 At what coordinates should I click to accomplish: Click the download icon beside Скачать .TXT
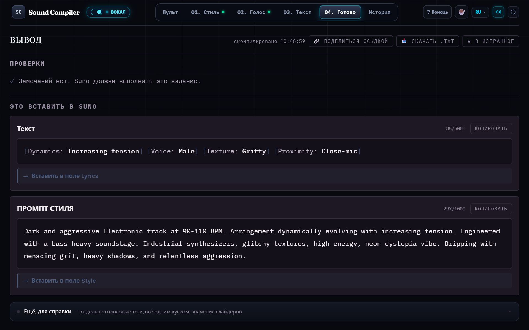[x=404, y=41]
